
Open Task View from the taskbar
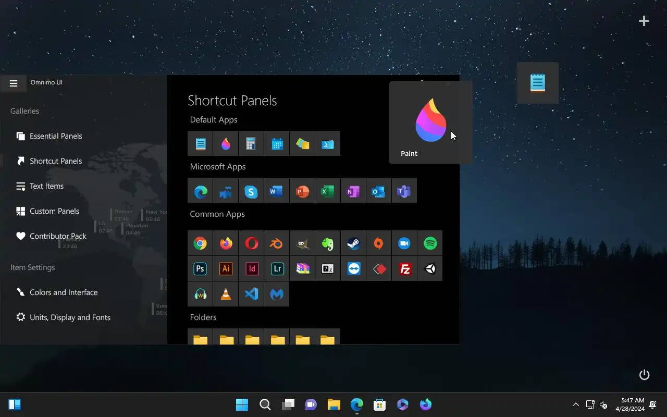[288, 404]
